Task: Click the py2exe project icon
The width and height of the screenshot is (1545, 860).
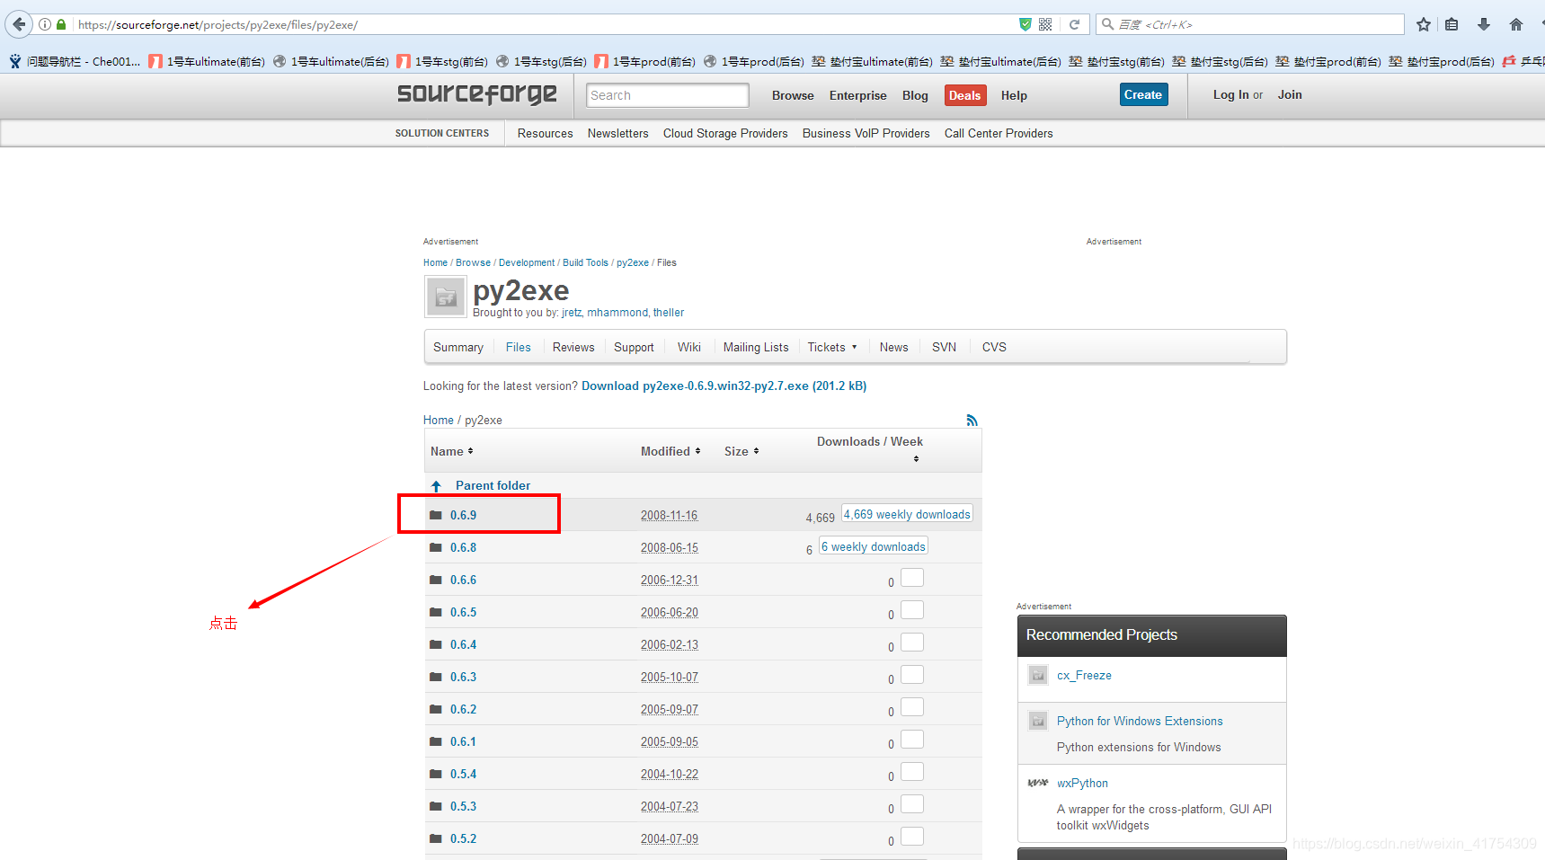Action: click(446, 297)
